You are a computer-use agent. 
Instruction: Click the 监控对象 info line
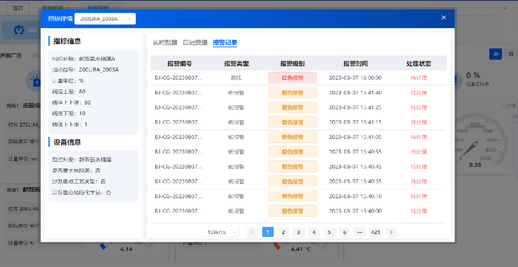(82, 159)
